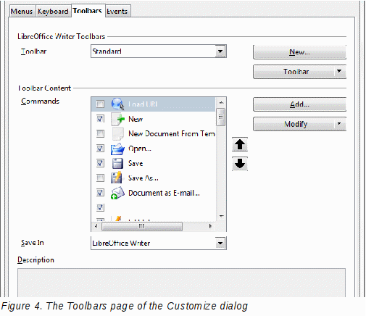Viewport: 366px width, 316px height.
Task: Click inside the Description text area
Action: (181, 283)
